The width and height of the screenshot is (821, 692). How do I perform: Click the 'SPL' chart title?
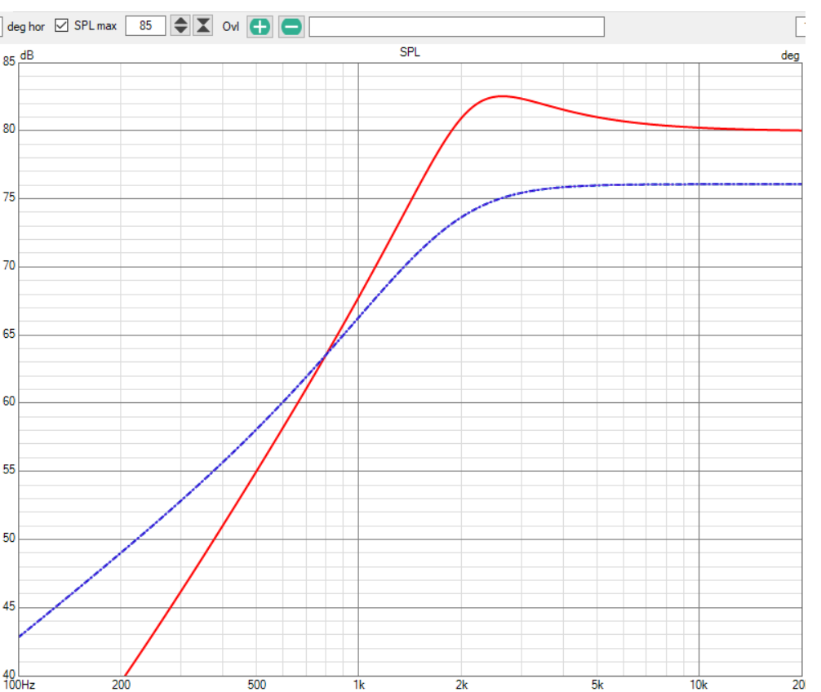(410, 52)
